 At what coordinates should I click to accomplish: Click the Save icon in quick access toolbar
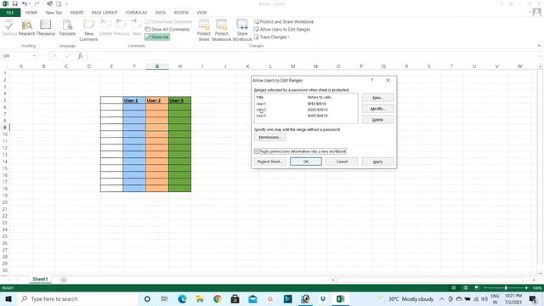[15, 3]
